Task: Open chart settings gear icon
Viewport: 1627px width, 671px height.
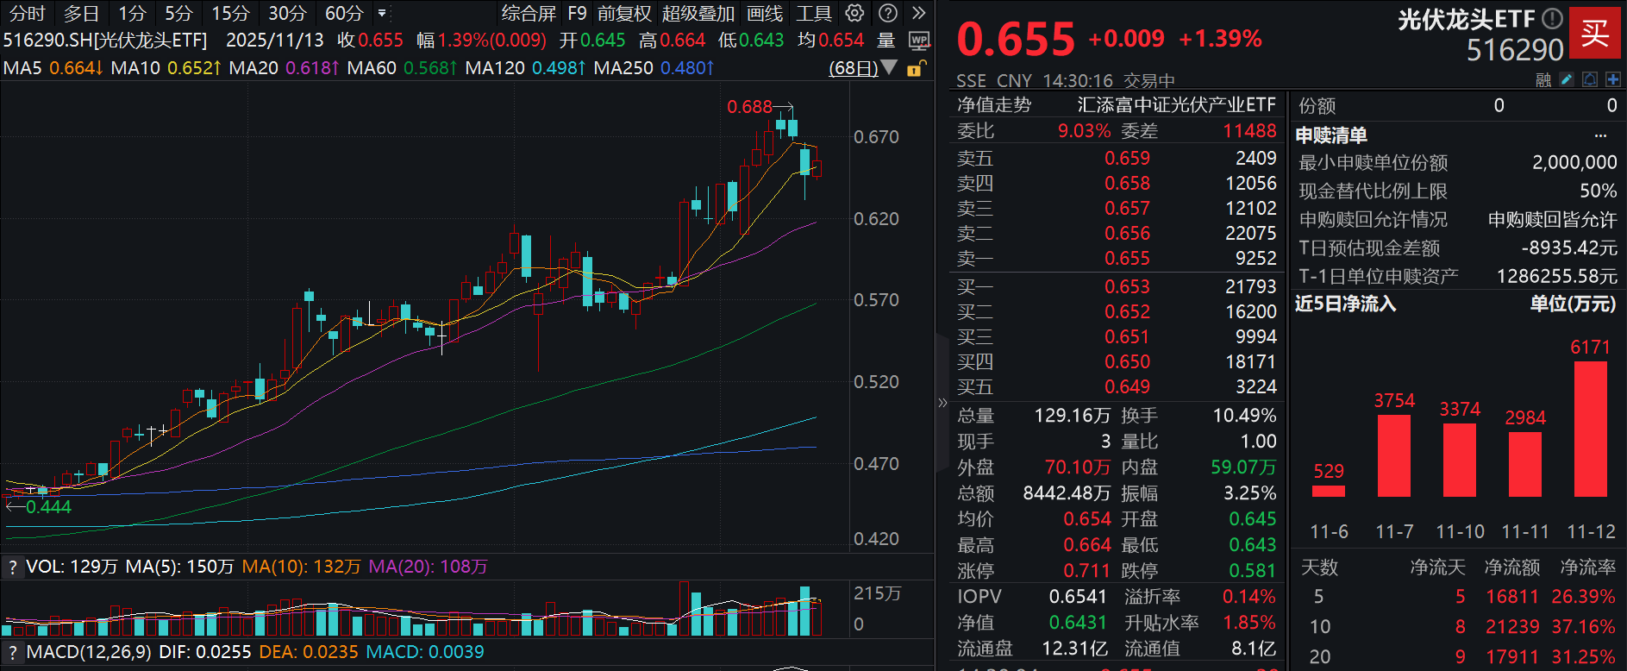Action: (x=854, y=13)
